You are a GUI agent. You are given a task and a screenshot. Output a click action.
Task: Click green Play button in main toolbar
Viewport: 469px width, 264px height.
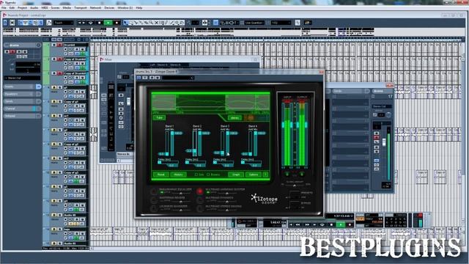pos(108,23)
